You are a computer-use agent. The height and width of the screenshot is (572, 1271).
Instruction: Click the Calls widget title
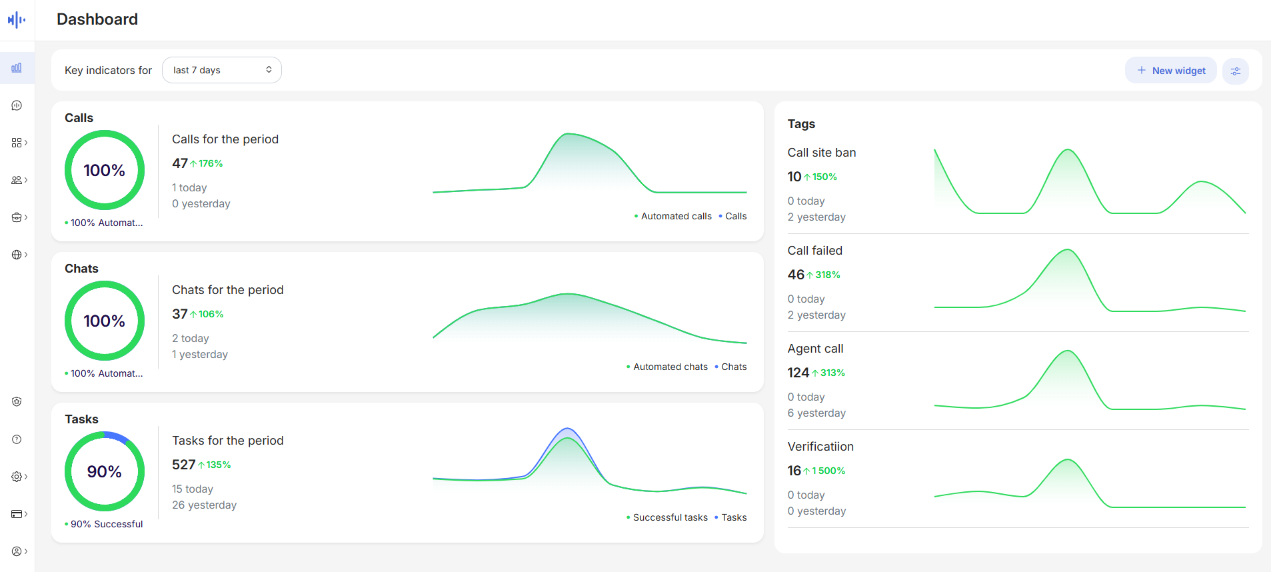pos(79,118)
